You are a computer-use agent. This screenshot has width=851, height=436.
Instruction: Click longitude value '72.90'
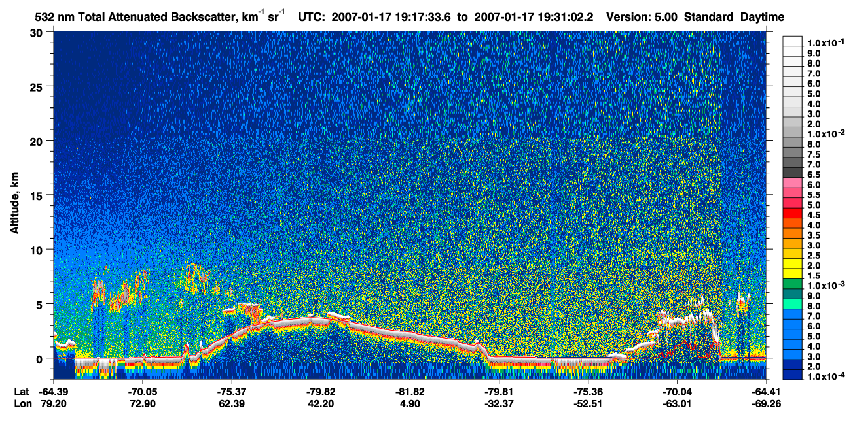(143, 403)
